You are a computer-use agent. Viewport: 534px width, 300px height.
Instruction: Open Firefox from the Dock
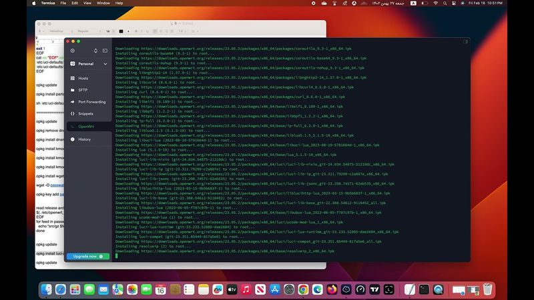(332, 289)
